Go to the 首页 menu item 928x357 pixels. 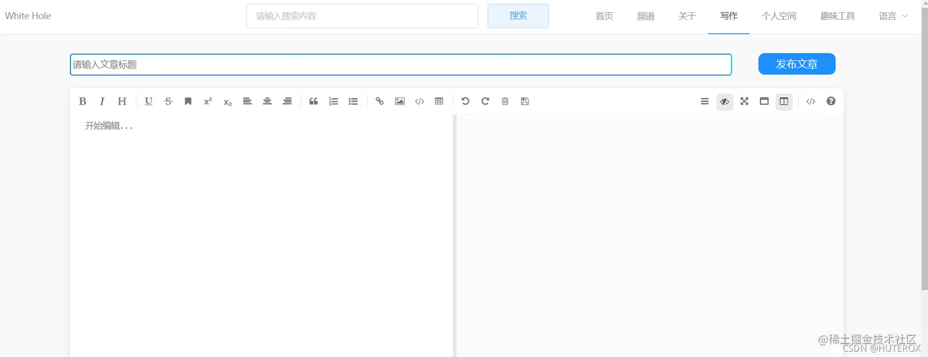coord(603,16)
